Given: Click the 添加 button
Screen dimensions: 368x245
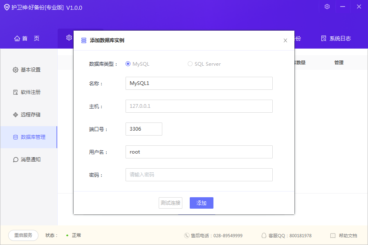Looking at the screenshot, I should coord(201,203).
